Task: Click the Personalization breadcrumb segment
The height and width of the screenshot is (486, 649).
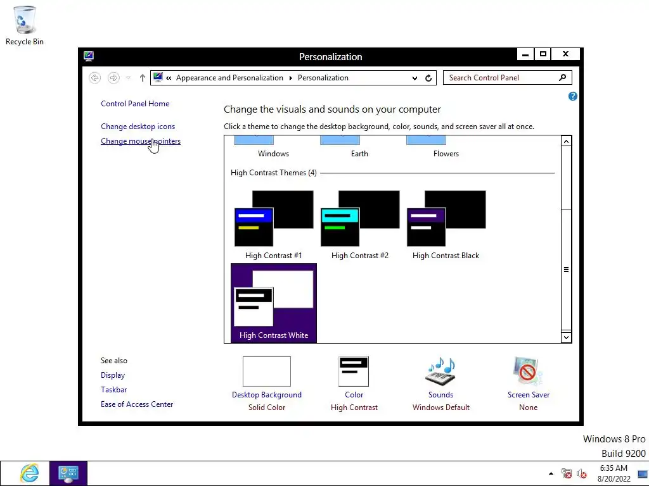Action: click(x=323, y=78)
